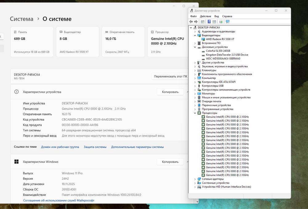The height and width of the screenshot is (209, 308).
Task: Expand Компоненты программного обеспечения category
Action: click(195, 74)
